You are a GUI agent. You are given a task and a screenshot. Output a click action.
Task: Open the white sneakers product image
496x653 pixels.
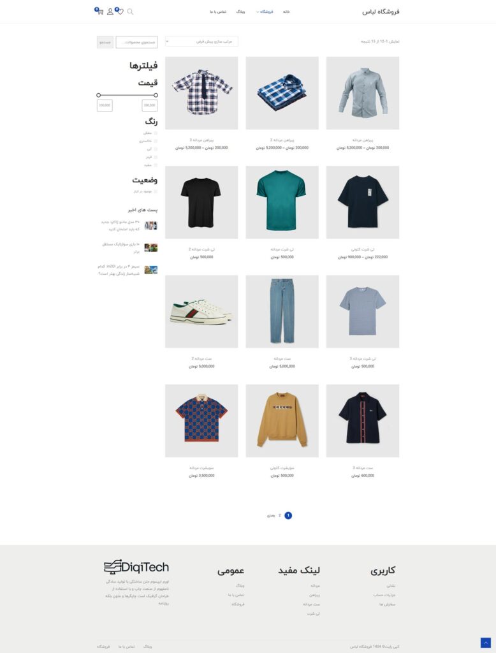(x=201, y=311)
